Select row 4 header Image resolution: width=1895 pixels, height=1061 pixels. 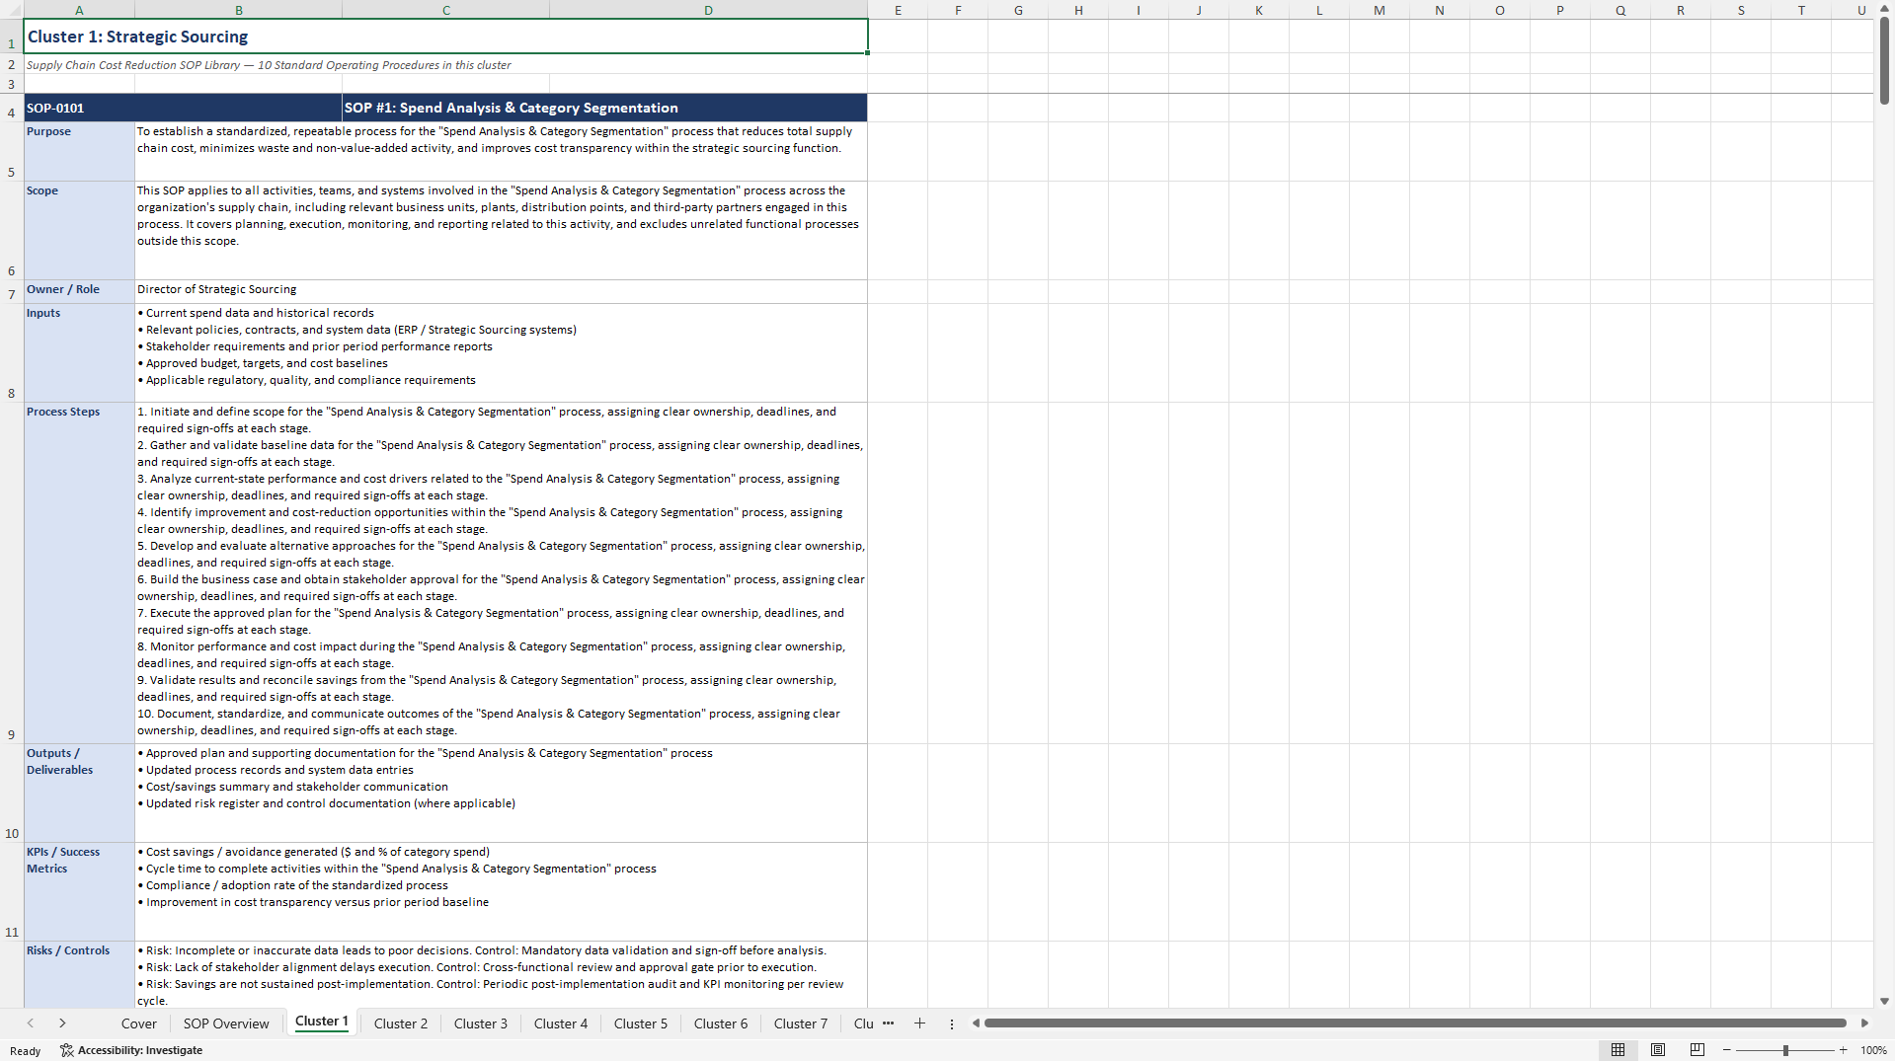12,108
